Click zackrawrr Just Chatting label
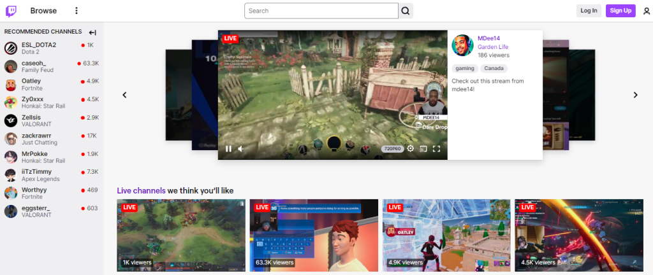 pyautogui.click(x=39, y=143)
